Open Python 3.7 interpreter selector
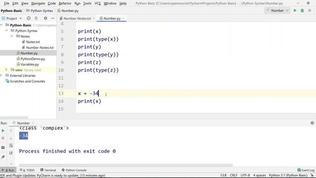Screen dimensions: 316x178 click(288, 175)
